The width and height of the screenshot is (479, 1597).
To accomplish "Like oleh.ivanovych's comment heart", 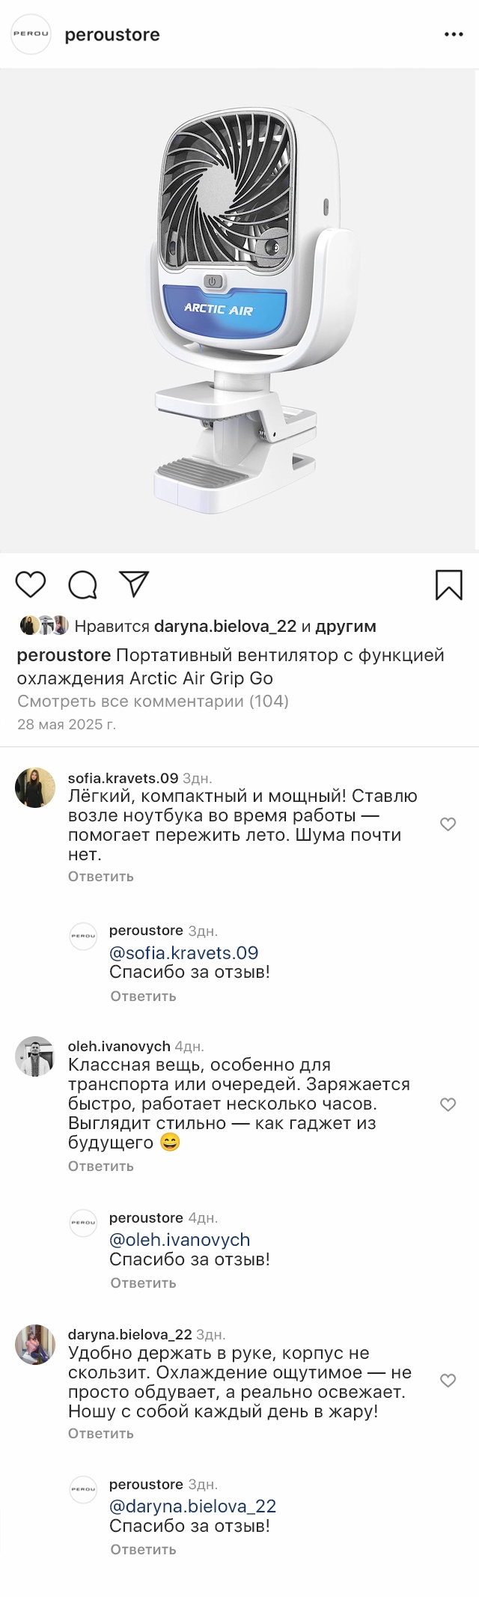I will point(448,1104).
